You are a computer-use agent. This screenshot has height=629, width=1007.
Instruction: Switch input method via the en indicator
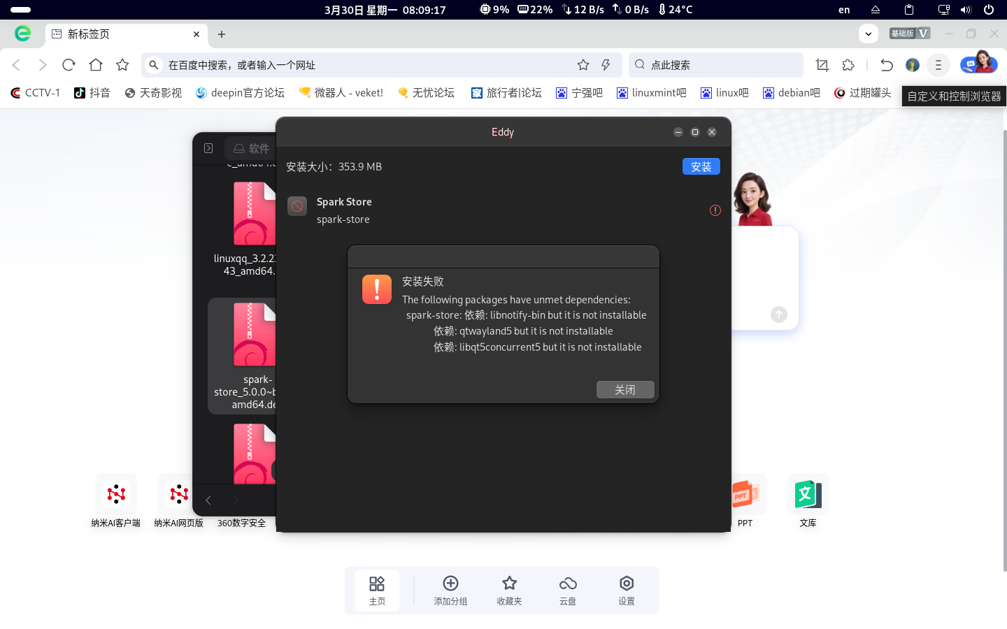point(843,10)
